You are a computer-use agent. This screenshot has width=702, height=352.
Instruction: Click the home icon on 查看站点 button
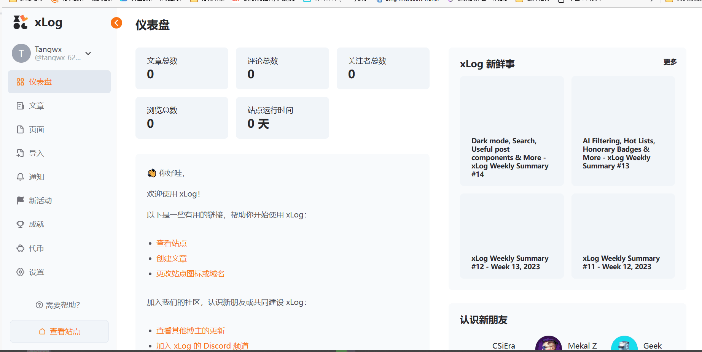(42, 331)
